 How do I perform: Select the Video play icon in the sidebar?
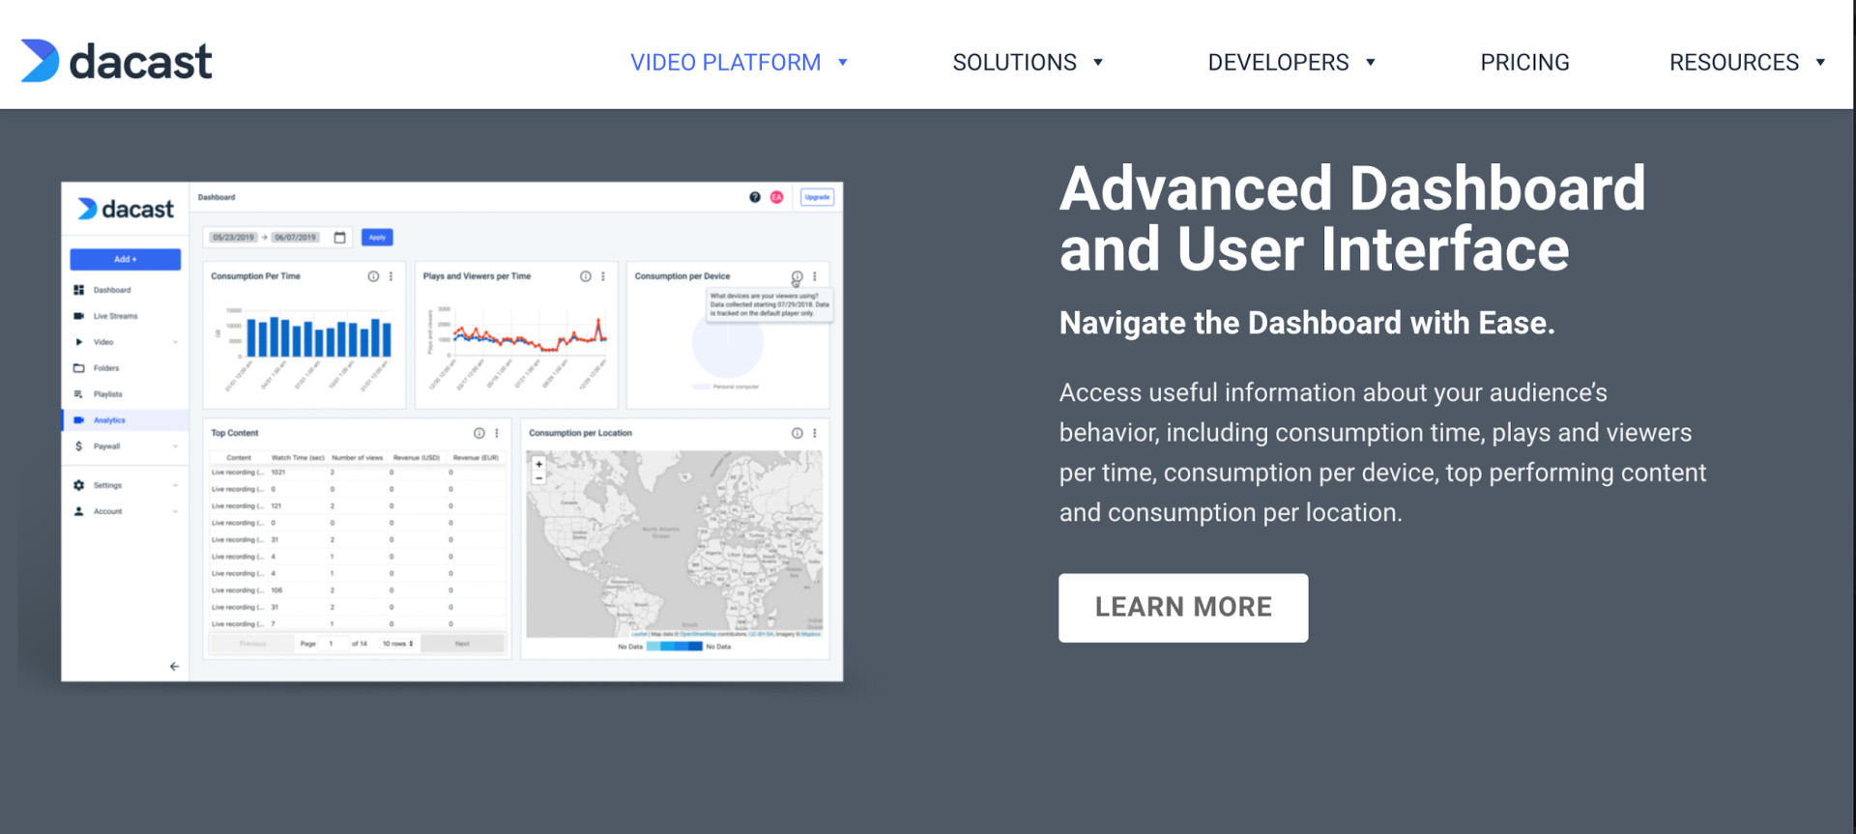[x=78, y=342]
